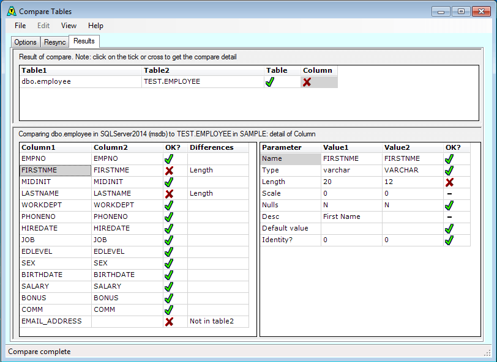The image size is (497, 362).
Task: Click the green tick for the BONUS row
Action: (169, 298)
